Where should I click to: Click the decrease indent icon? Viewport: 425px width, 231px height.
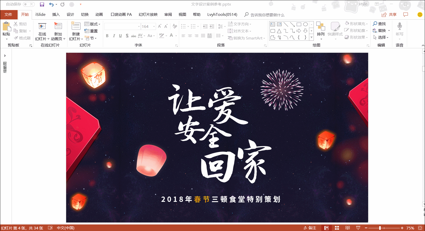point(205,26)
